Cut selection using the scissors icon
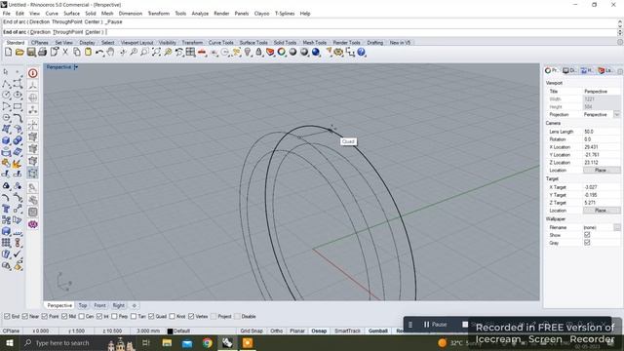 click(65, 52)
